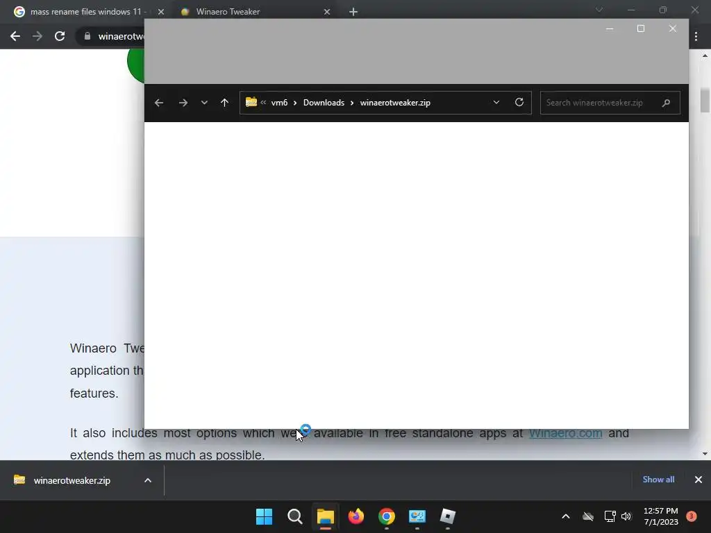This screenshot has height=533, width=711.
Task: Click Show all downloads
Action: click(658, 480)
